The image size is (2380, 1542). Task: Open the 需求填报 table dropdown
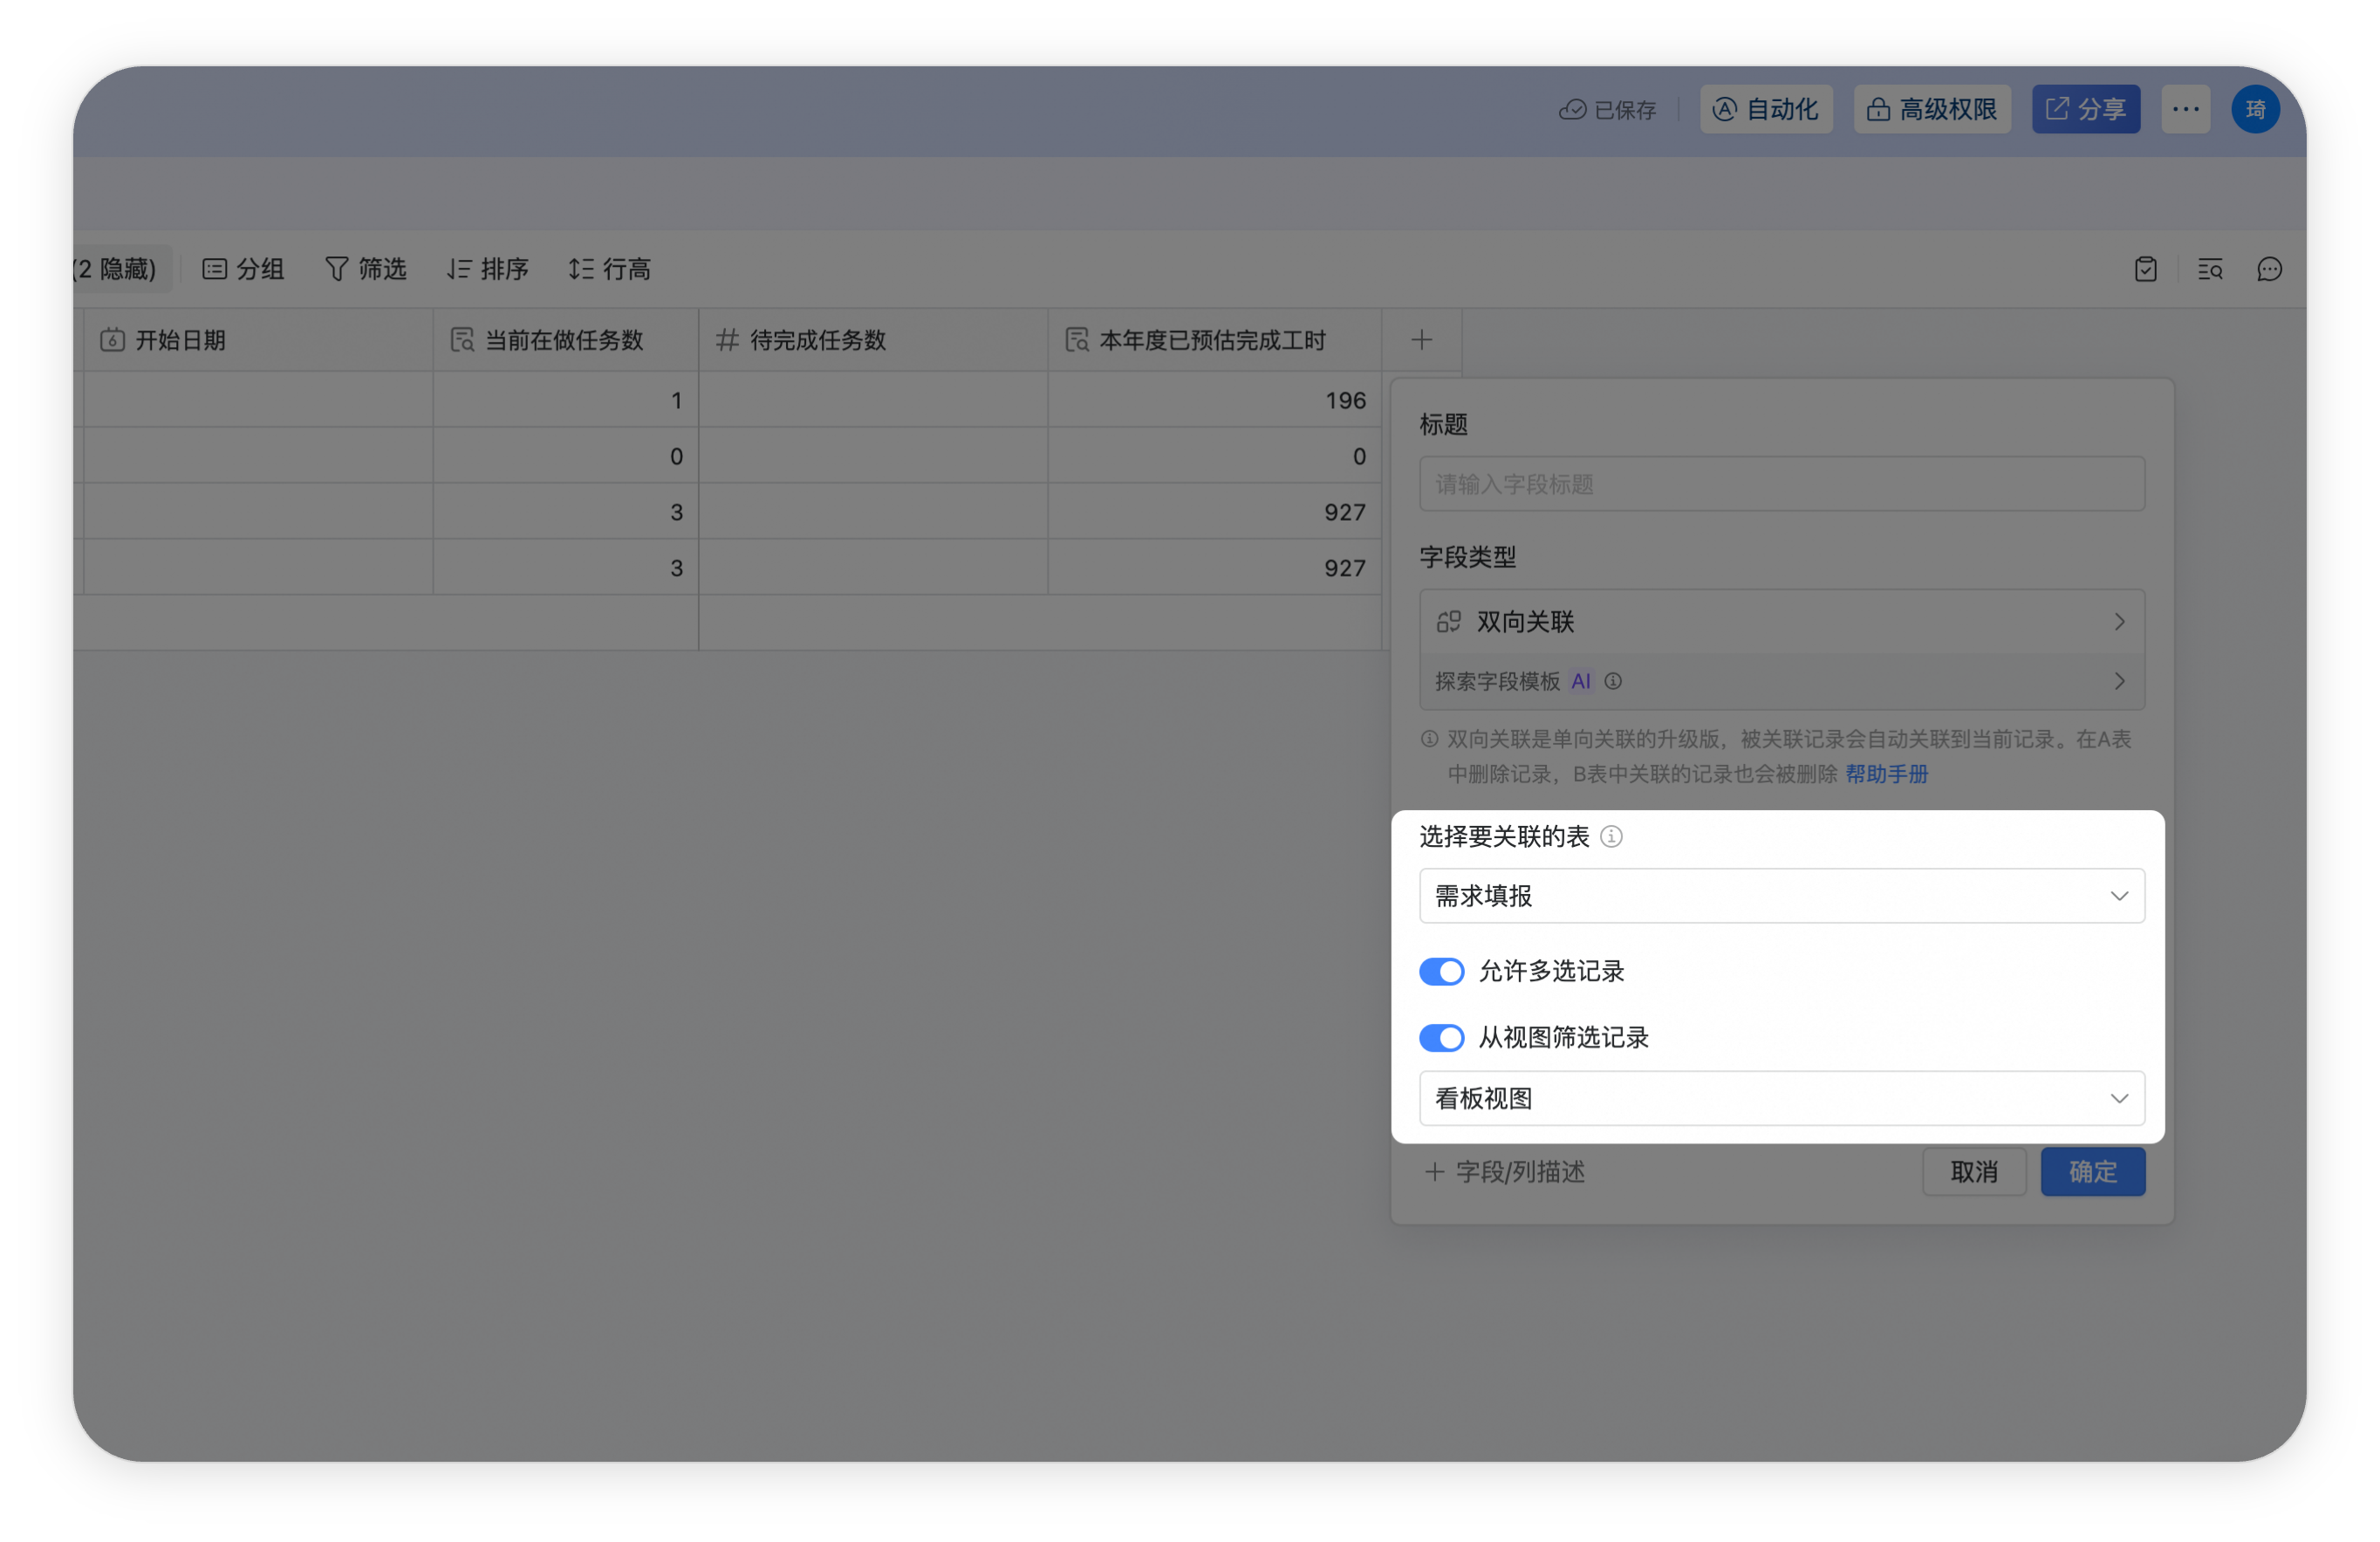1781,896
